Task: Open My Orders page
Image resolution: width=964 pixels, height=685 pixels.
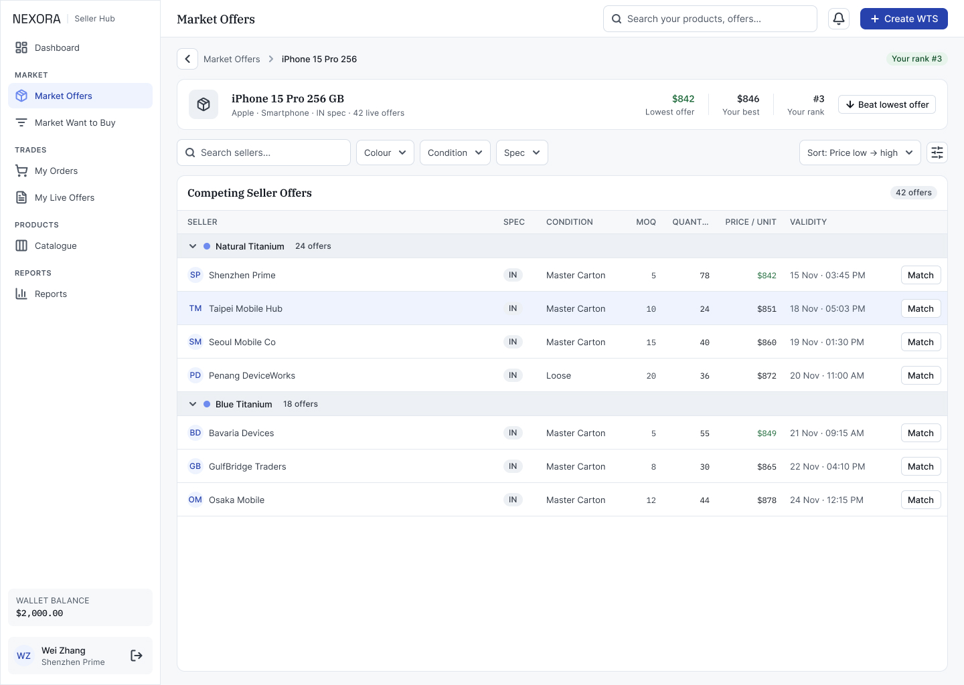Action: [x=80, y=171]
